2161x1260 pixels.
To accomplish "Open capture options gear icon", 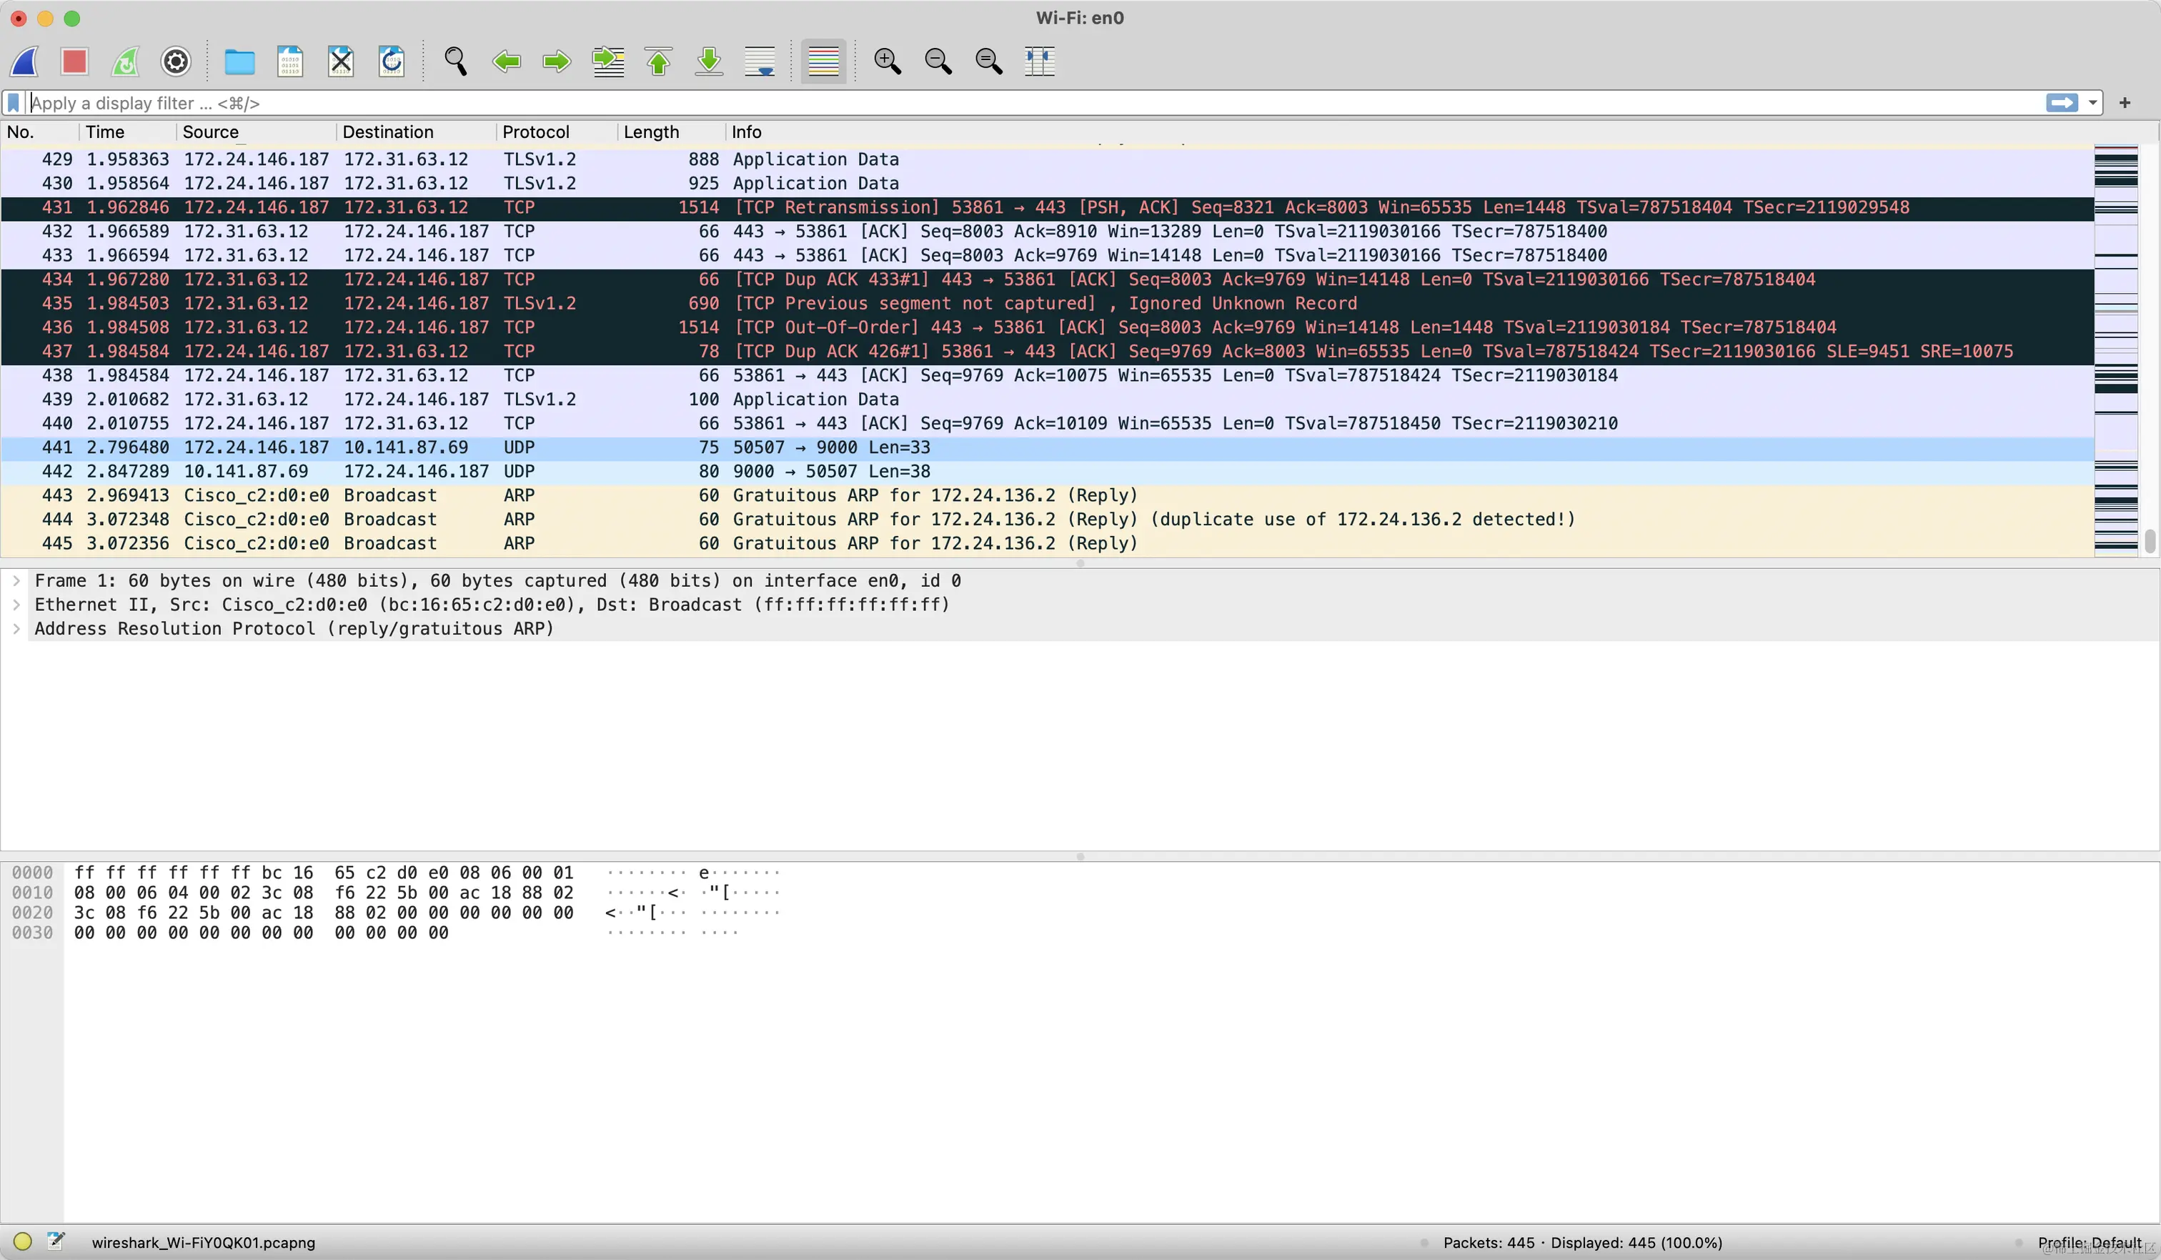I will tap(176, 61).
